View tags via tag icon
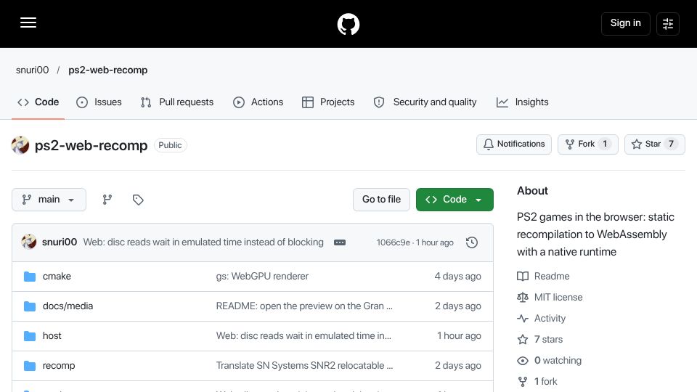The image size is (697, 392). (x=138, y=200)
